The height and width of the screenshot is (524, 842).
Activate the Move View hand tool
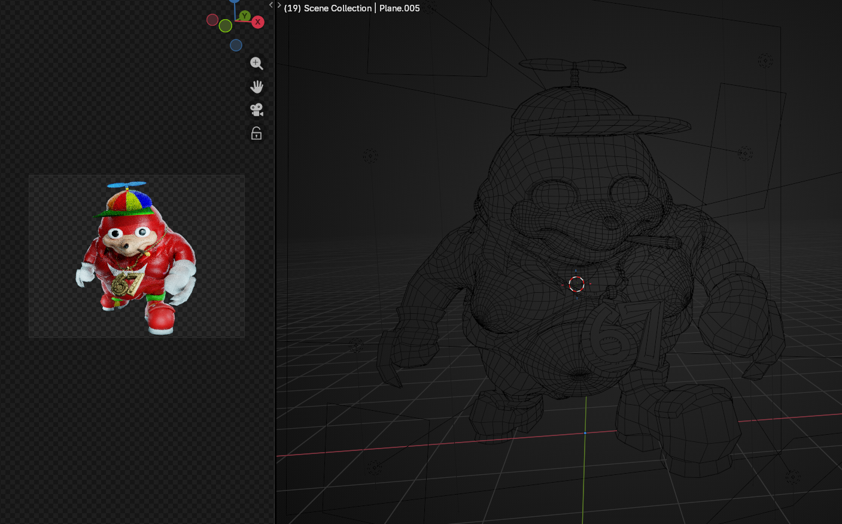click(x=256, y=86)
